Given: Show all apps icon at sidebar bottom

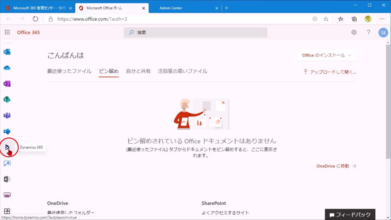Looking at the screenshot, I should [x=7, y=211].
